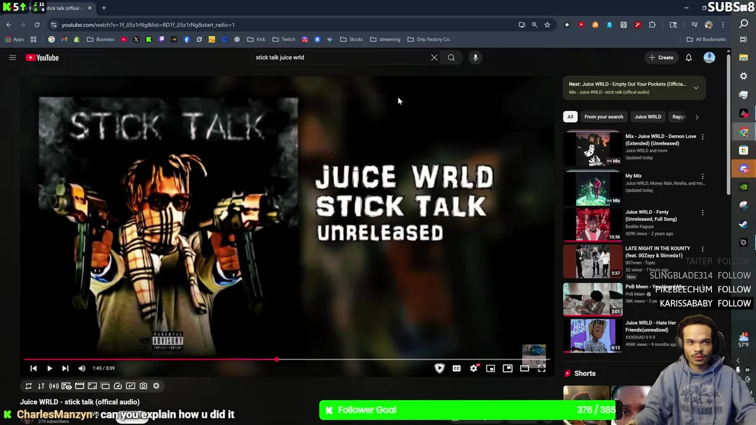The image size is (756, 425).
Task: Open My Mix recommendation
Action: pos(592,188)
